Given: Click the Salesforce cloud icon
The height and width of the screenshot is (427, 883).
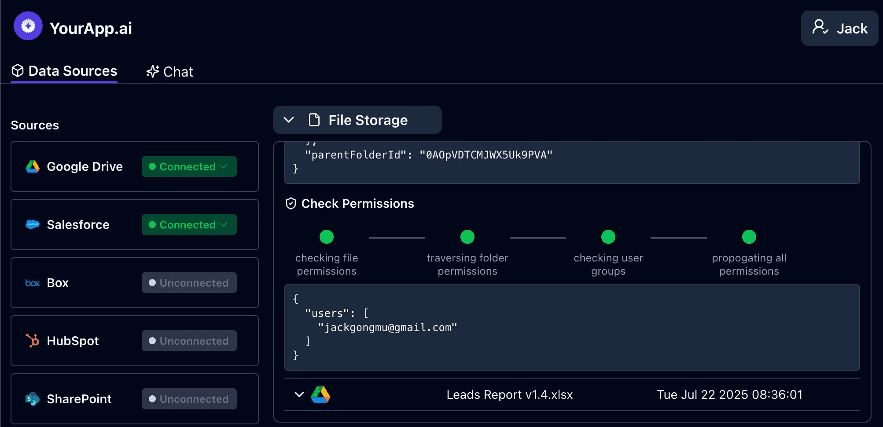Looking at the screenshot, I should click(33, 225).
